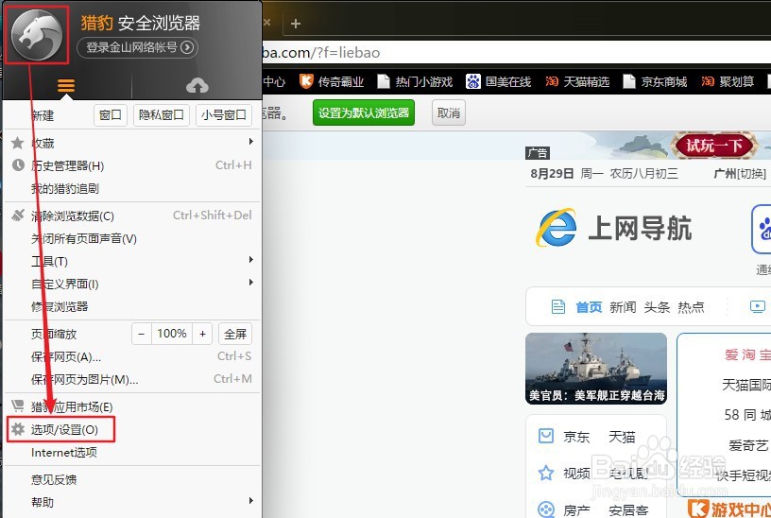Open 我的猎豹追剧 menu item

point(131,188)
